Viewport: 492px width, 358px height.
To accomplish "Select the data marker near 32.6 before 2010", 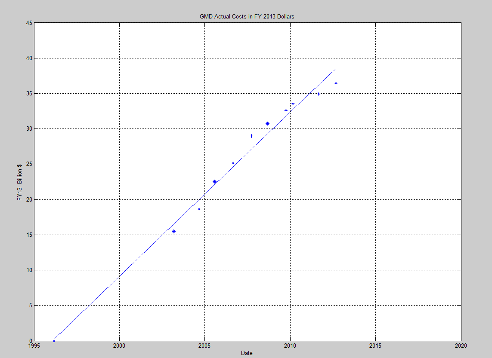I will coord(286,110).
